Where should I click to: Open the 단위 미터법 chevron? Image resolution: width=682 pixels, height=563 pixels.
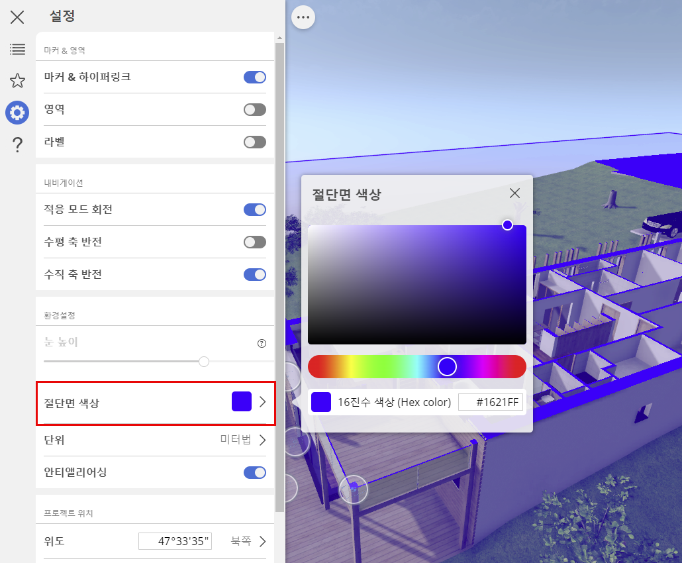(262, 440)
